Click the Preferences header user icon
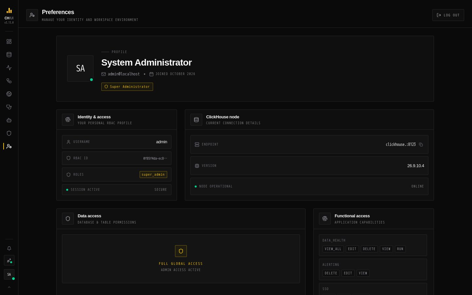 [x=32, y=15]
